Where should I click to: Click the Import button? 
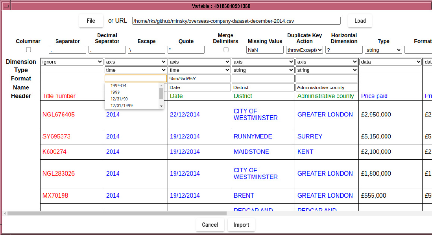coord(241,225)
